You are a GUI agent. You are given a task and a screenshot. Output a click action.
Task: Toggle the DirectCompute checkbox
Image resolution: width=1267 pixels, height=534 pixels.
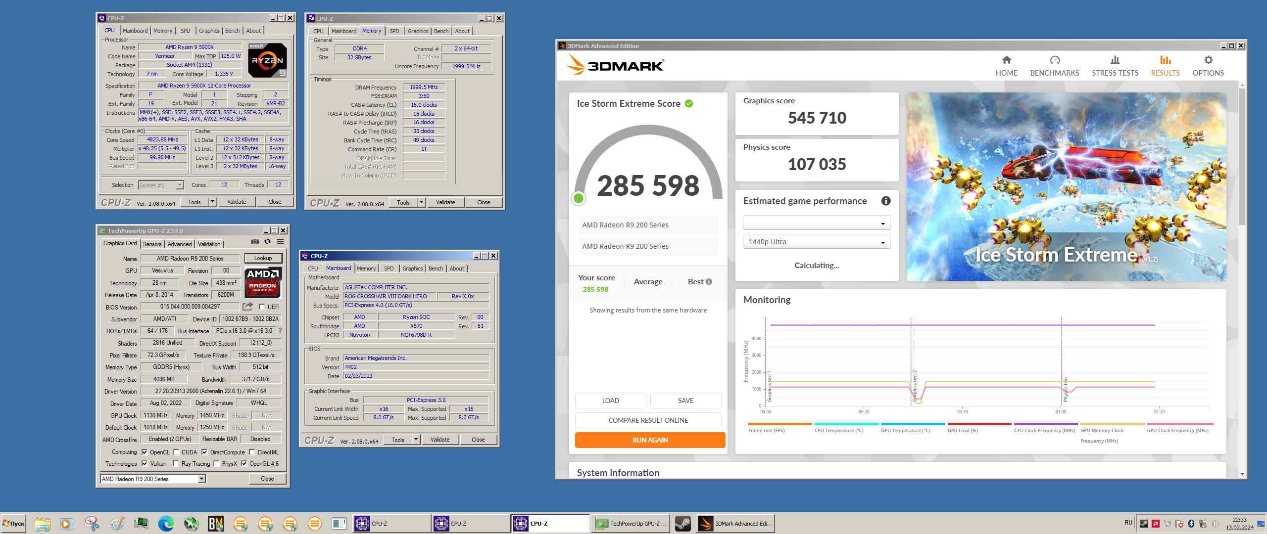point(204,452)
